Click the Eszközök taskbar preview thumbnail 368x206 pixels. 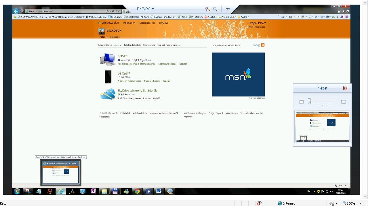(x=61, y=173)
